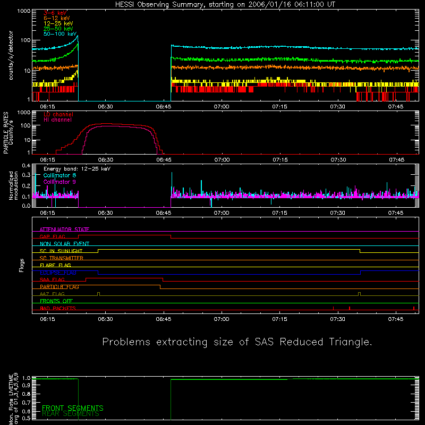Click the 07:00 tick label under count-rate plot
The image size is (425, 425).
tap(222, 107)
